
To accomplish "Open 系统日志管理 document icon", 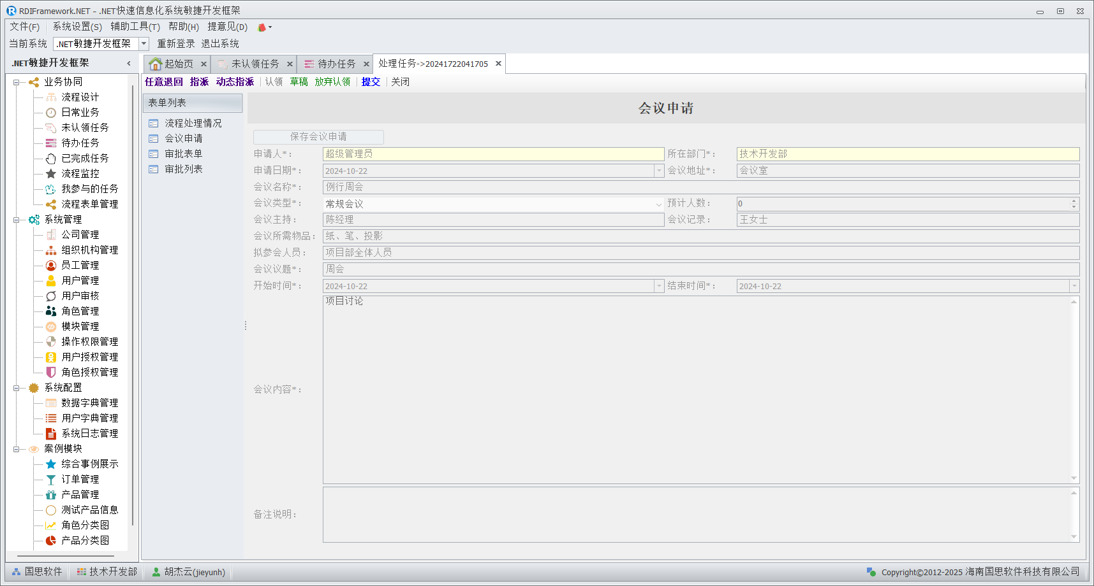I will point(51,434).
